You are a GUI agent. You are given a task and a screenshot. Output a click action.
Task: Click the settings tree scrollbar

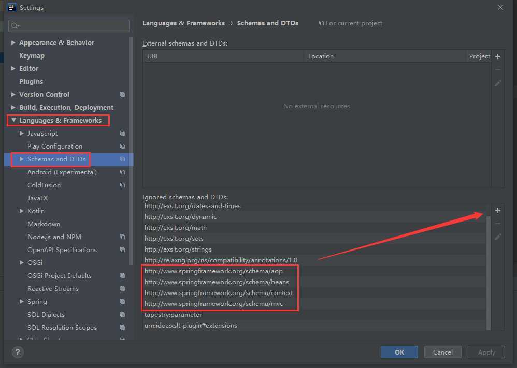click(131, 151)
